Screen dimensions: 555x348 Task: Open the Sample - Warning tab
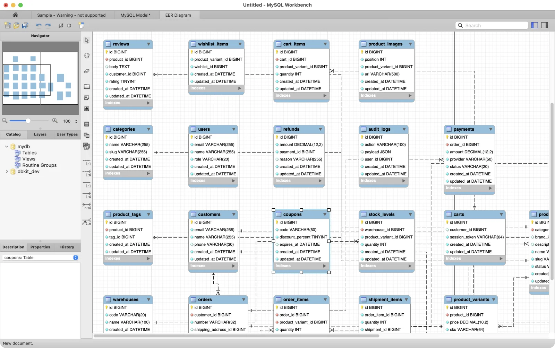pos(71,15)
